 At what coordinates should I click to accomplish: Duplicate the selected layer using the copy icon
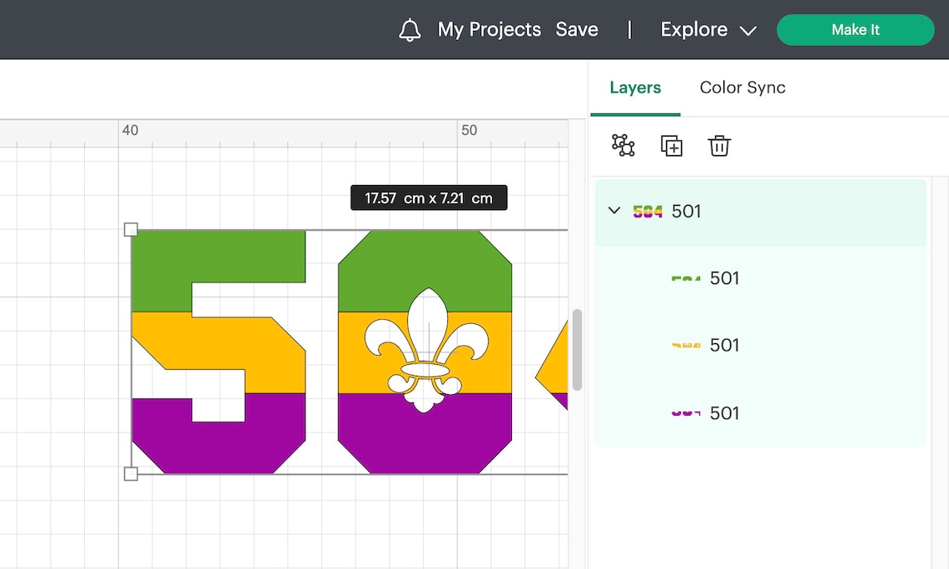coord(671,145)
